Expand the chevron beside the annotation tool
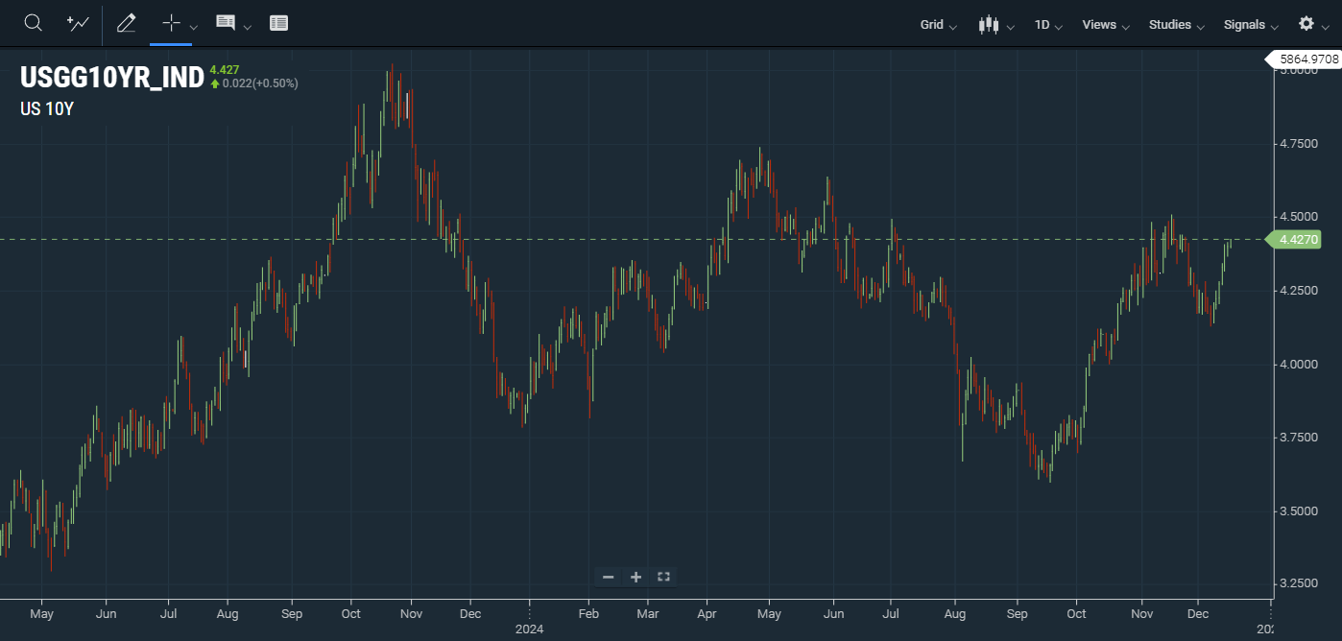Image resolution: width=1342 pixels, height=641 pixels. [248, 26]
